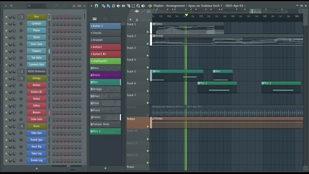The height and width of the screenshot is (174, 309).
Task: Add pattern with plus below picker panel
Action: [105, 168]
